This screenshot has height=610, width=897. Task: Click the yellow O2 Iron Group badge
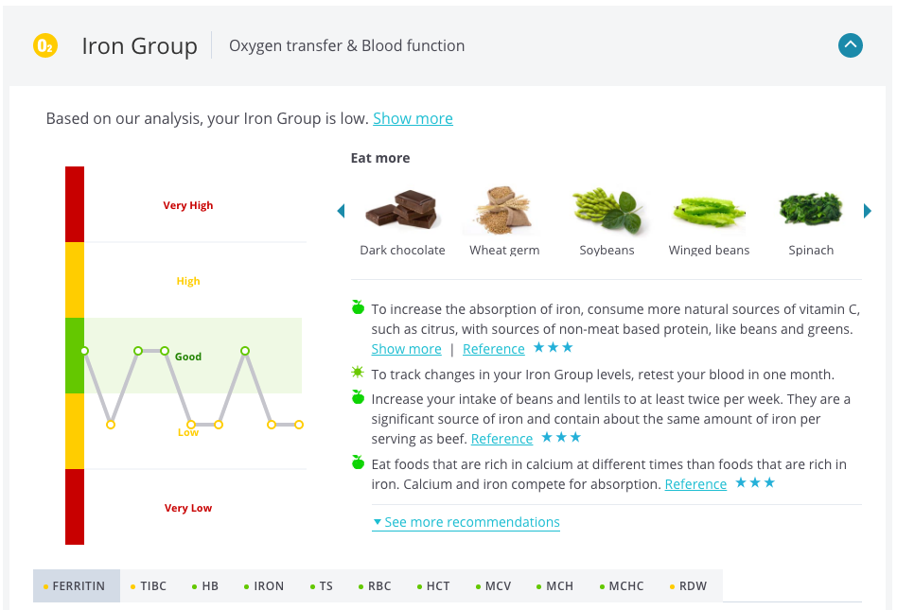[44, 44]
